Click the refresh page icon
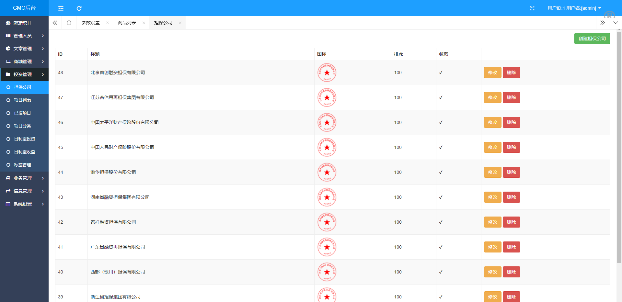 79,8
